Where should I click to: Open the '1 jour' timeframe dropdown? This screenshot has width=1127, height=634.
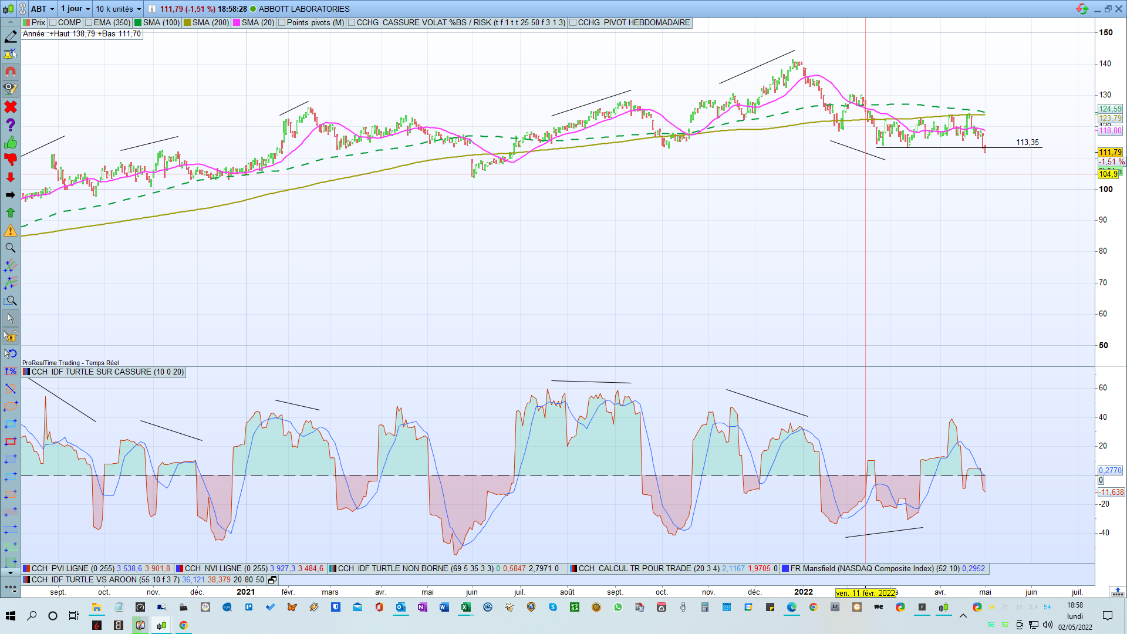(x=76, y=9)
